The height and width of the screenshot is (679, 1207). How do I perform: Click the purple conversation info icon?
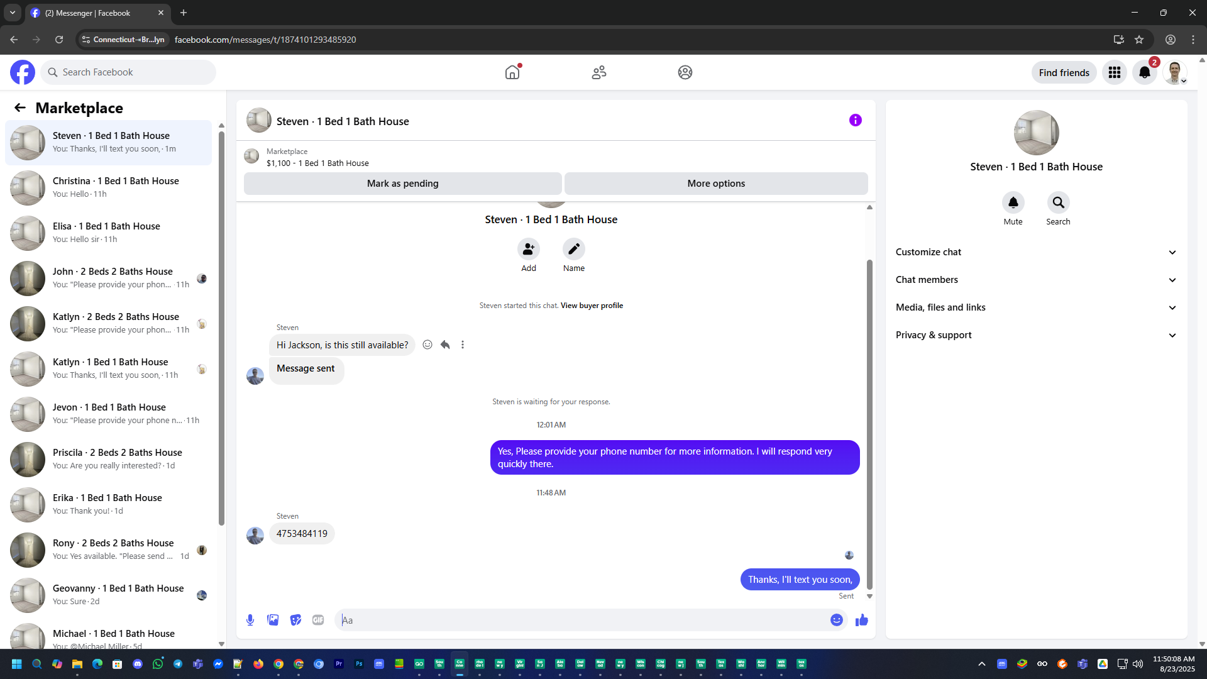pos(855,120)
